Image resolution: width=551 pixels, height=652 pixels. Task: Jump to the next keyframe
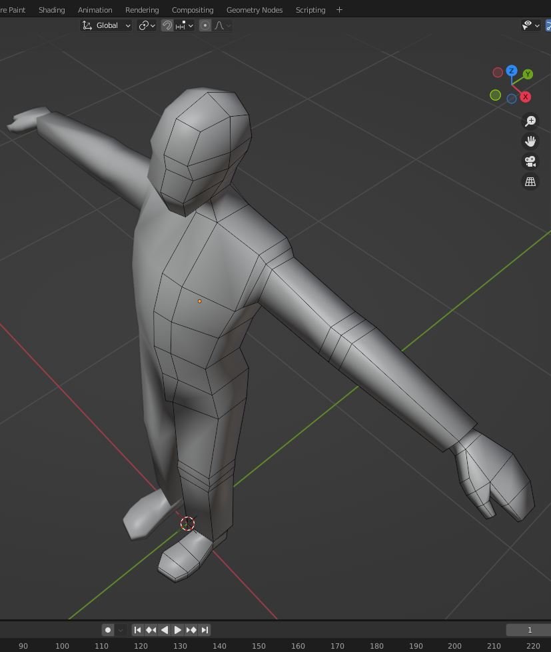[191, 630]
